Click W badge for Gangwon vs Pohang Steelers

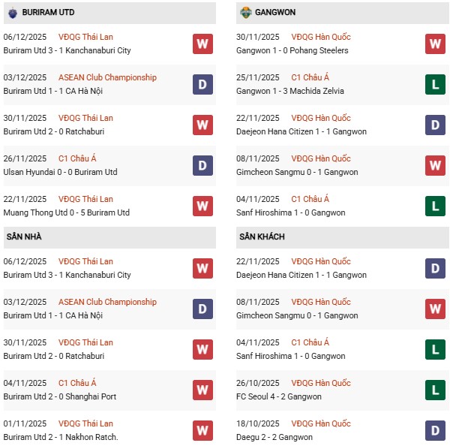(435, 44)
